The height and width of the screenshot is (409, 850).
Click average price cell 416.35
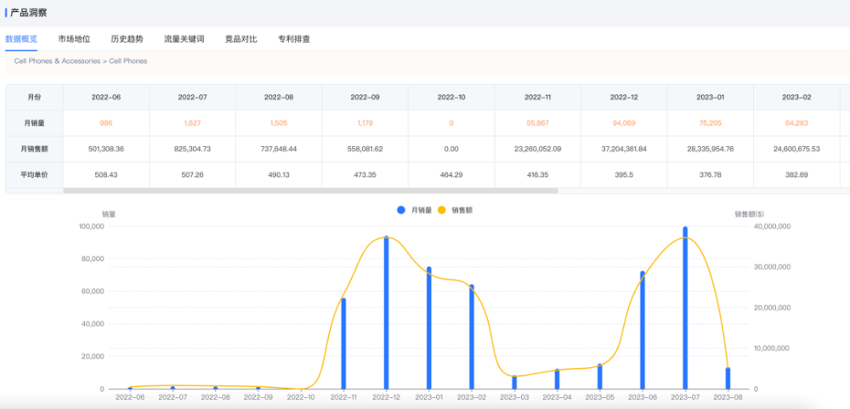tap(538, 174)
